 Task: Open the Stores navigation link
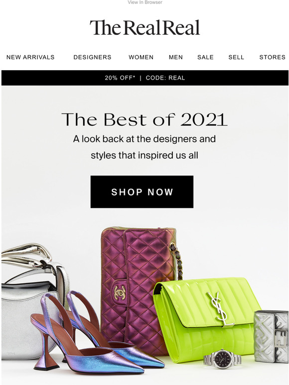pos(272,57)
